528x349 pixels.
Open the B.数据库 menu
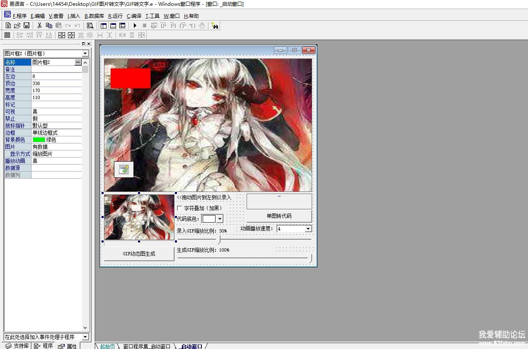pyautogui.click(x=94, y=16)
